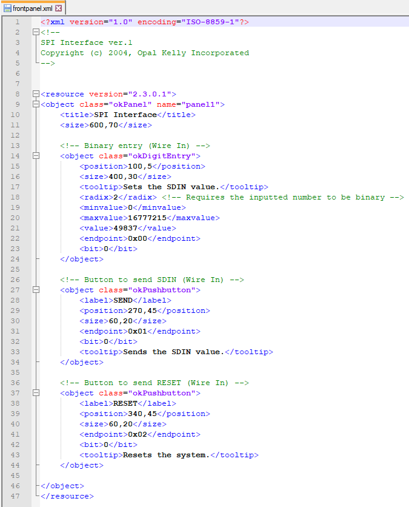This screenshot has height=507, width=409.
Task: Click line number 1 in the margin
Action: pos(18,22)
